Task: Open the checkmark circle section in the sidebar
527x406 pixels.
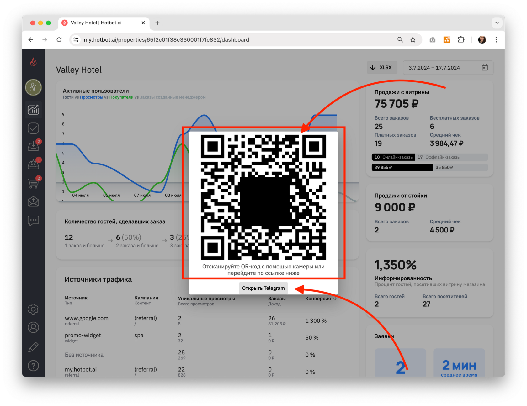Action: (33, 128)
